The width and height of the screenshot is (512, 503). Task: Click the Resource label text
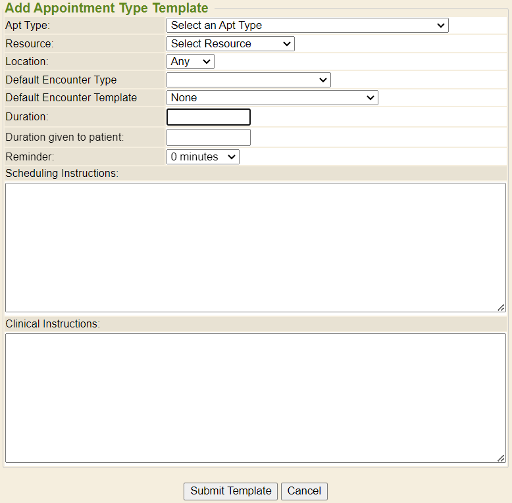pos(30,44)
